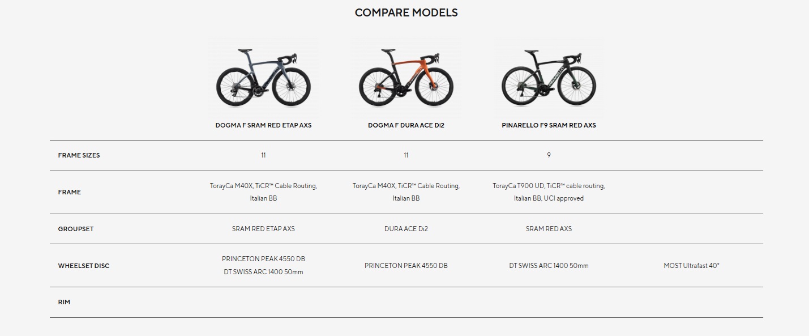The width and height of the screenshot is (809, 336).
Task: Click the SRAM RED ETAP AXS groupset cell
Action: (263, 229)
